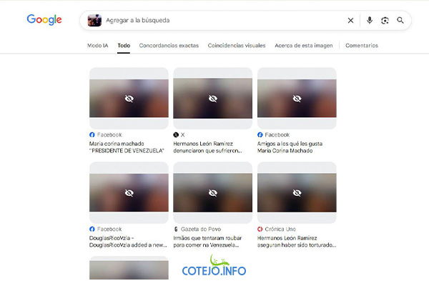
Task: Open Acerca de esta imagen tab
Action: [304, 46]
